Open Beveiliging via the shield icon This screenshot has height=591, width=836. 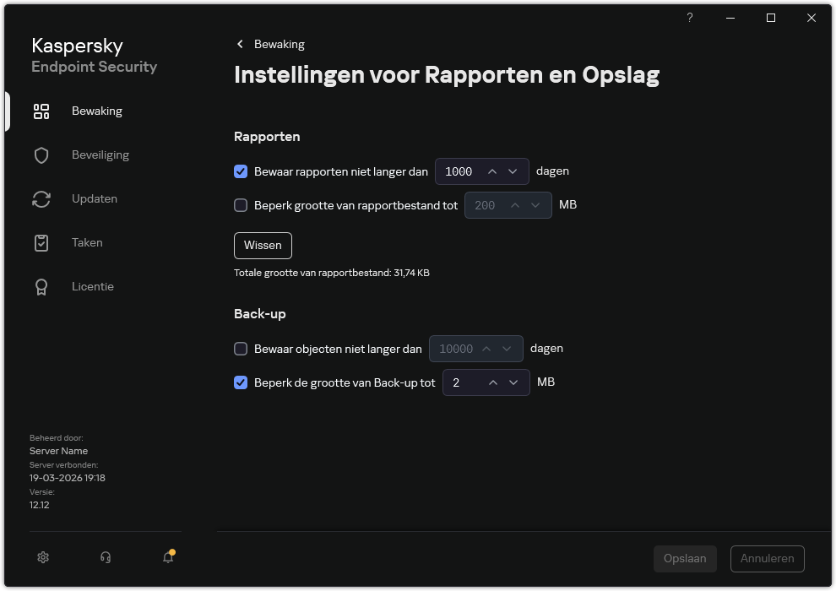tap(41, 155)
